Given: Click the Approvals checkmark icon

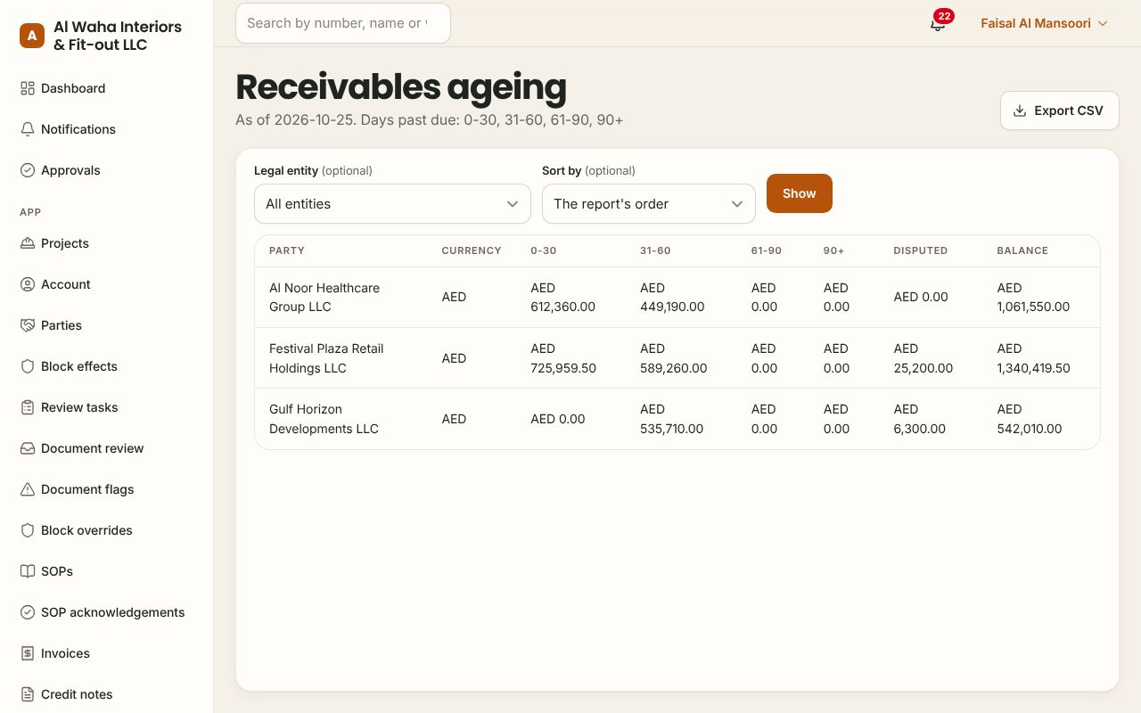Looking at the screenshot, I should (x=28, y=170).
